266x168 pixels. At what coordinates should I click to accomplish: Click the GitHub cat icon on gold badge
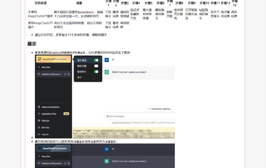point(40,59)
